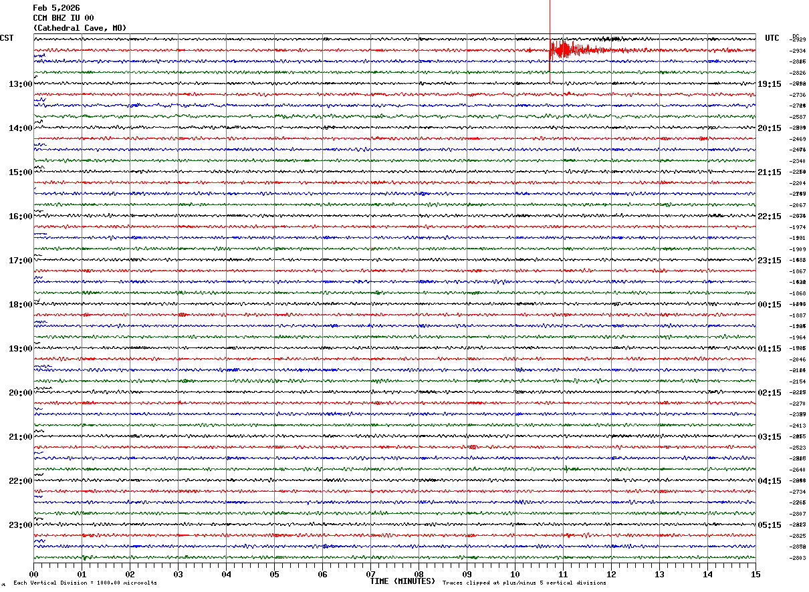
Task: Click the TIME (MINUTES) axis title
Action: pos(402,581)
